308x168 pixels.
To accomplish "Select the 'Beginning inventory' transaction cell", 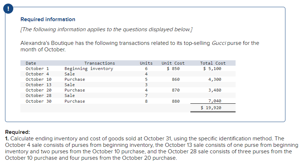I will [x=89, y=69].
